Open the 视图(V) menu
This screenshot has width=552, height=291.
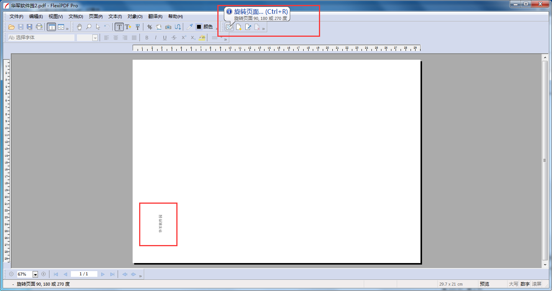(x=56, y=16)
